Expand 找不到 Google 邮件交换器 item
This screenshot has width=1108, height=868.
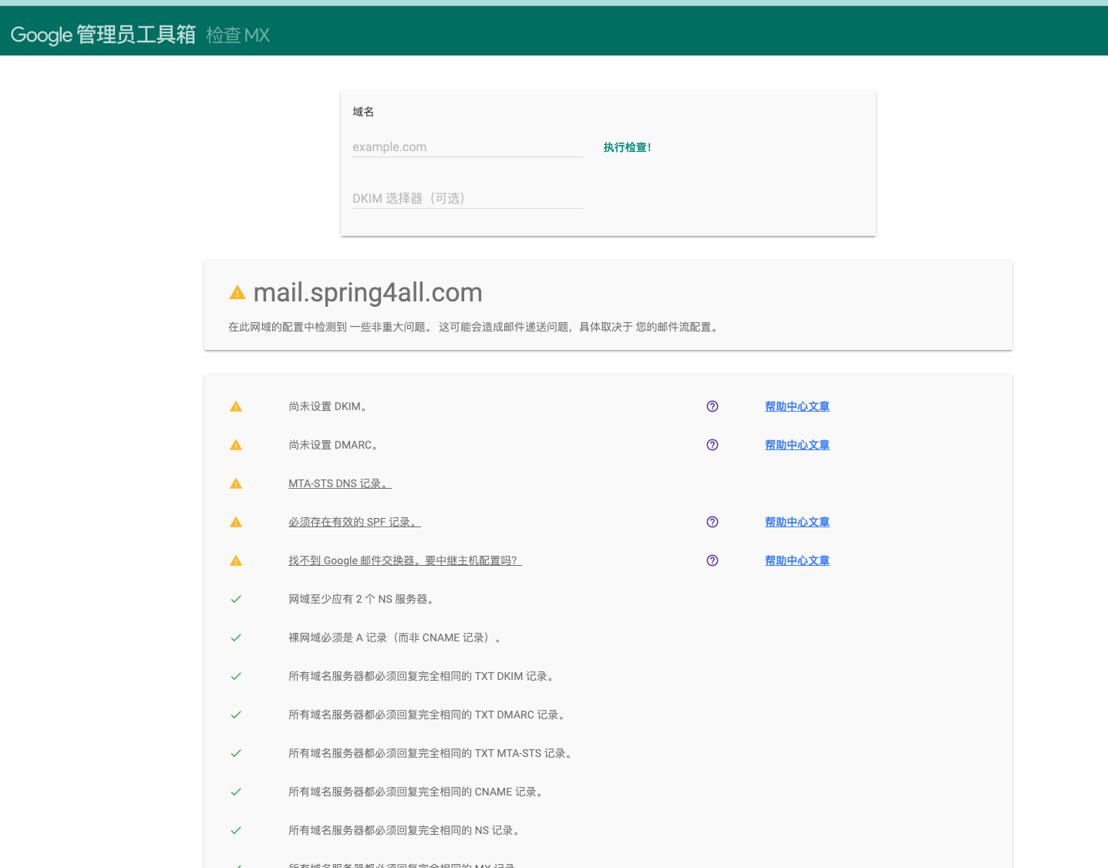(405, 560)
